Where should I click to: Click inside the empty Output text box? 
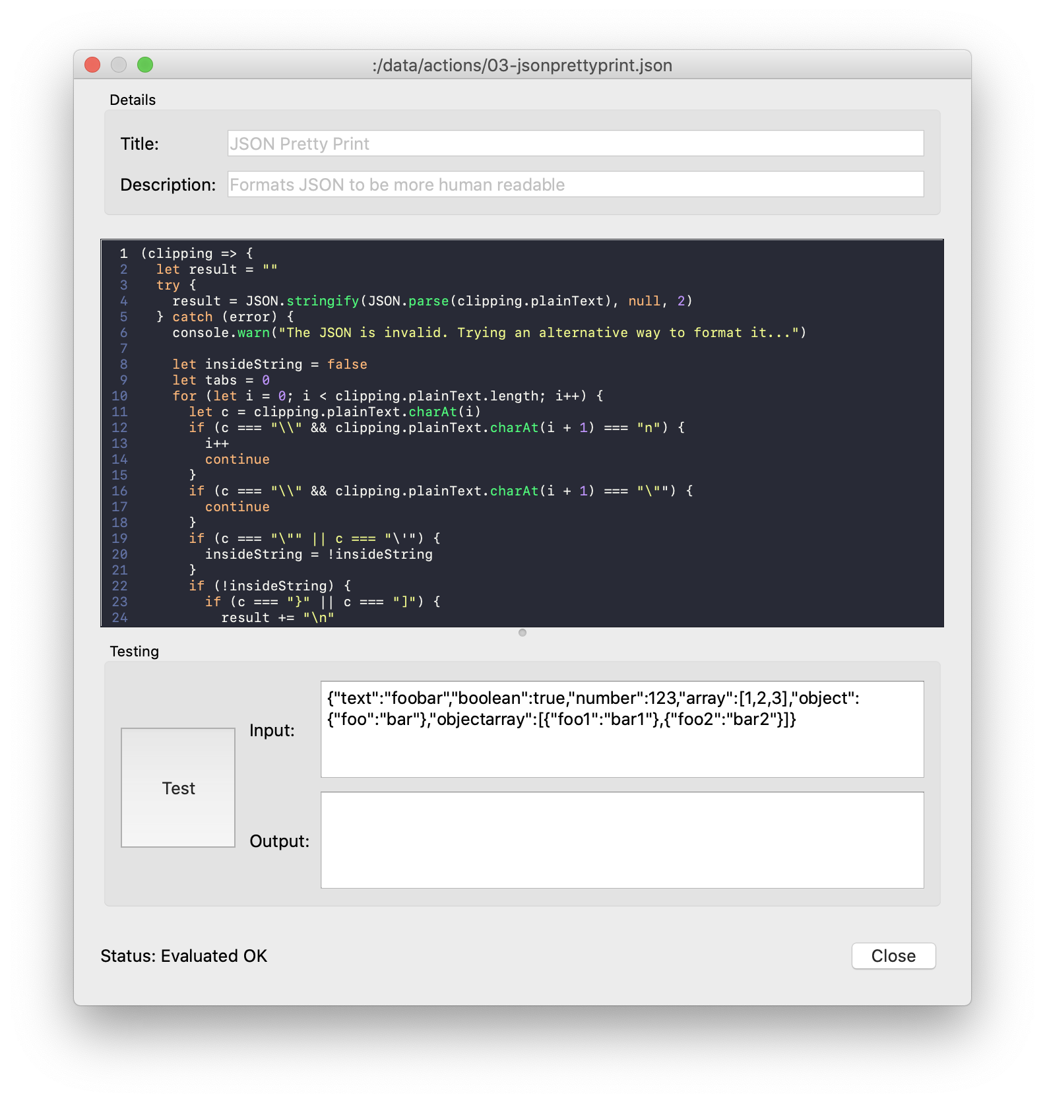point(622,840)
